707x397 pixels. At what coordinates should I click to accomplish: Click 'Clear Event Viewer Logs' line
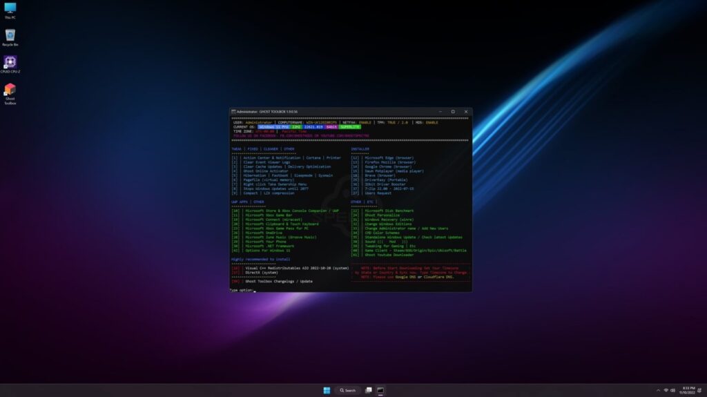pos(261,162)
